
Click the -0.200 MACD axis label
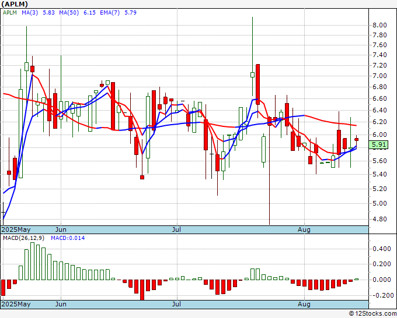click(x=382, y=295)
